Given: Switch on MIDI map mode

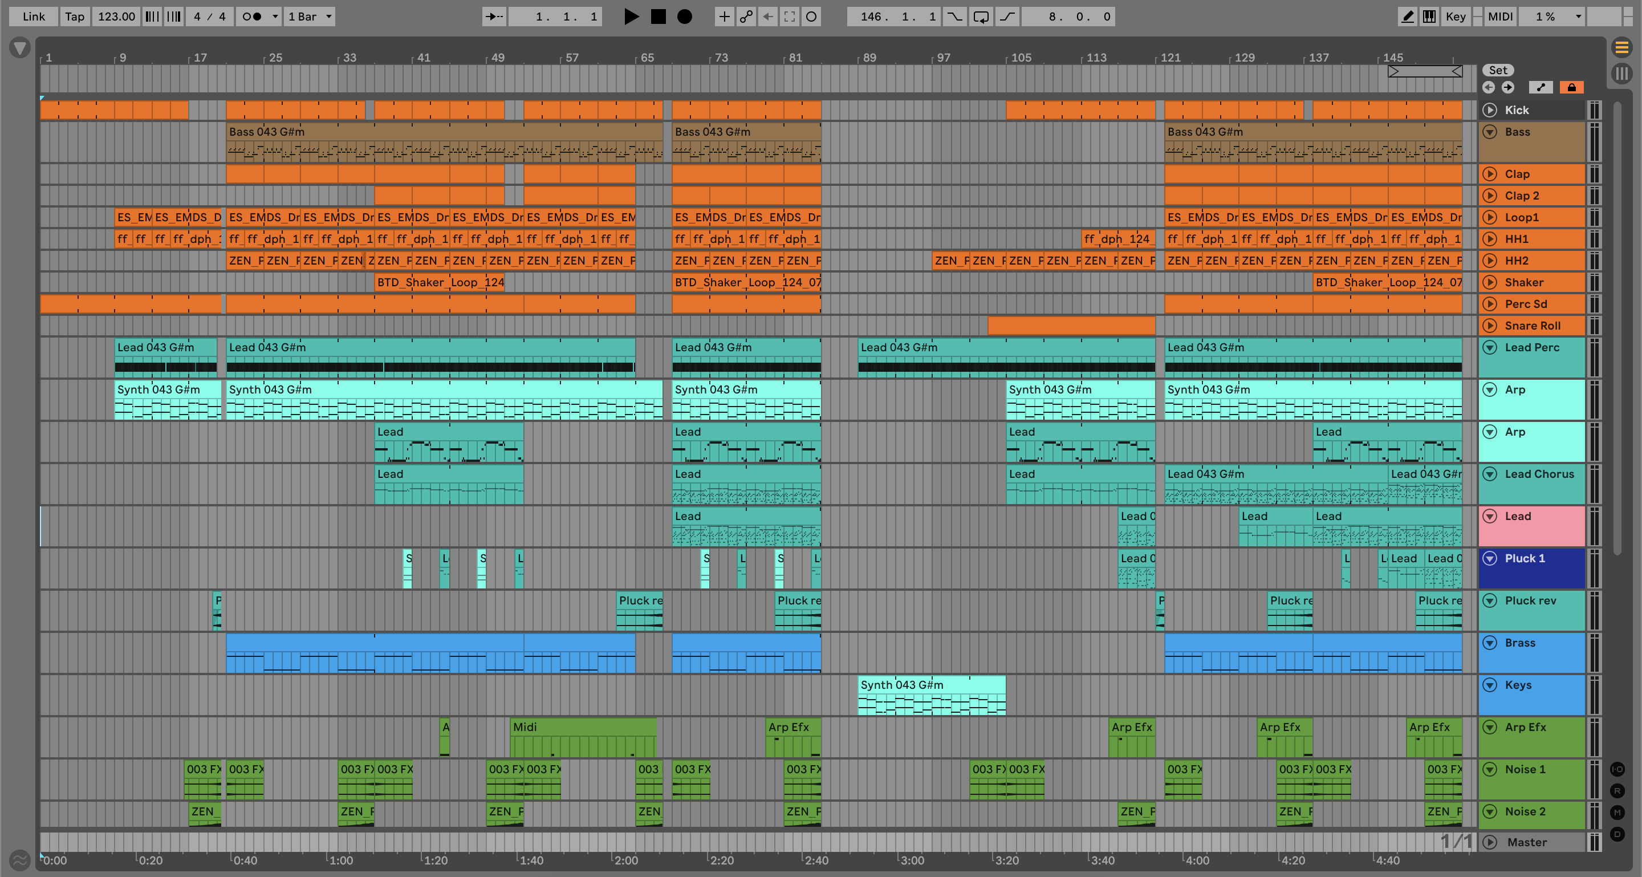Looking at the screenshot, I should tap(1500, 17).
